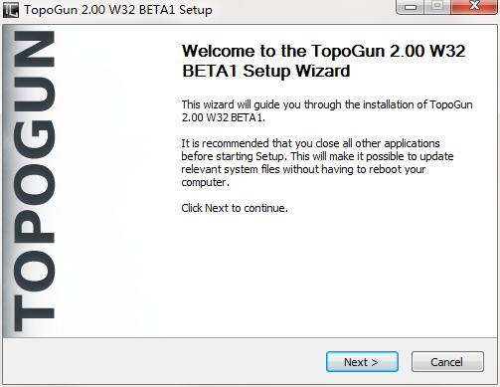Abort installation with the Cancel button
500x387 pixels.
click(447, 362)
